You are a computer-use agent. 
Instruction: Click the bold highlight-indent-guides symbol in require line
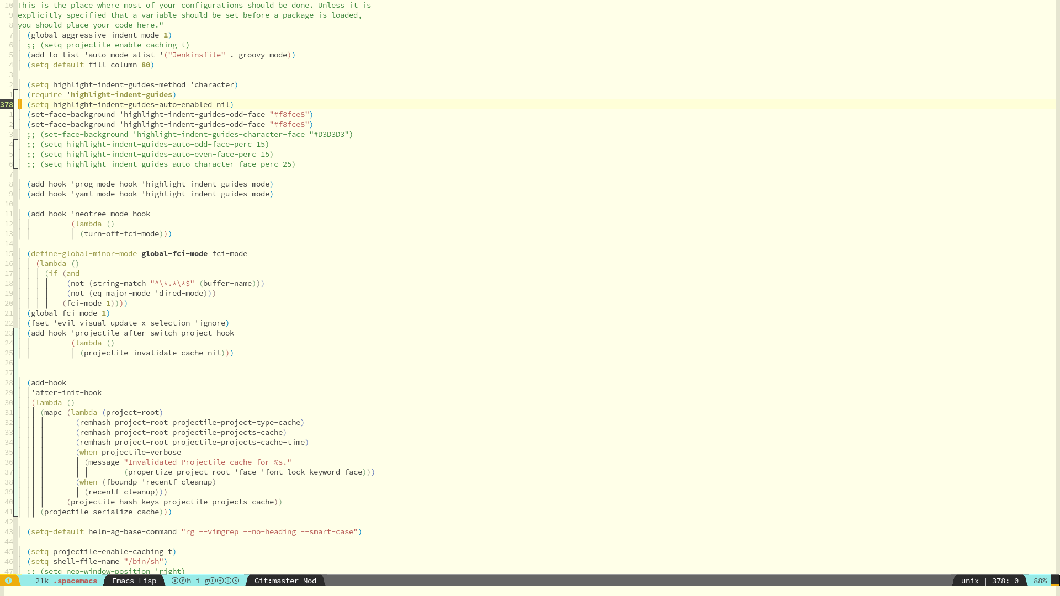click(121, 94)
